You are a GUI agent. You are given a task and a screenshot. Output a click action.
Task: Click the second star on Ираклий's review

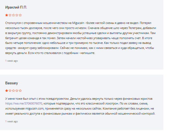tap(10, 15)
